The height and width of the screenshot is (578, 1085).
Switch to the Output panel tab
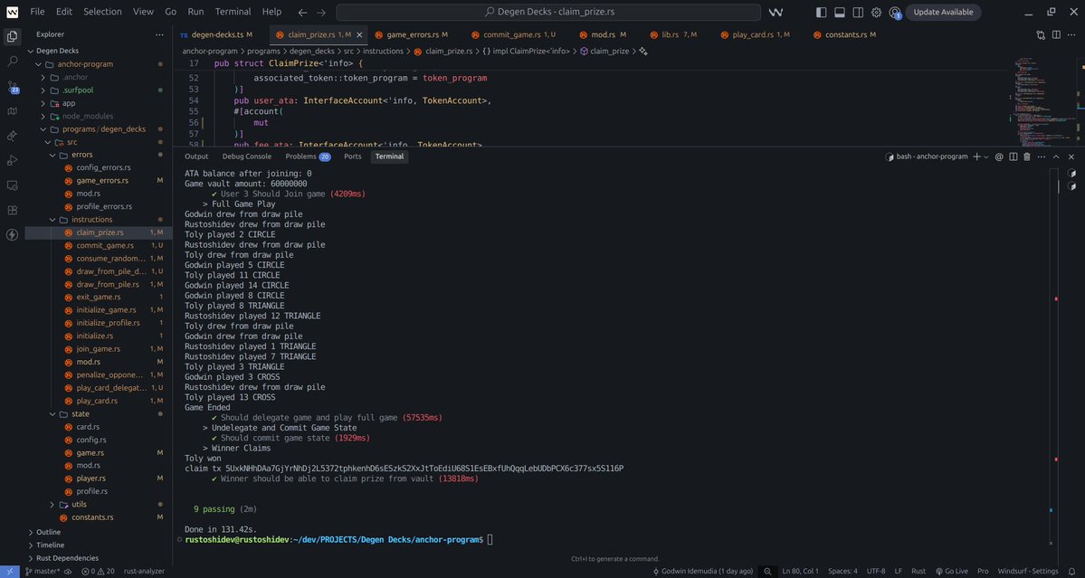[196, 157]
